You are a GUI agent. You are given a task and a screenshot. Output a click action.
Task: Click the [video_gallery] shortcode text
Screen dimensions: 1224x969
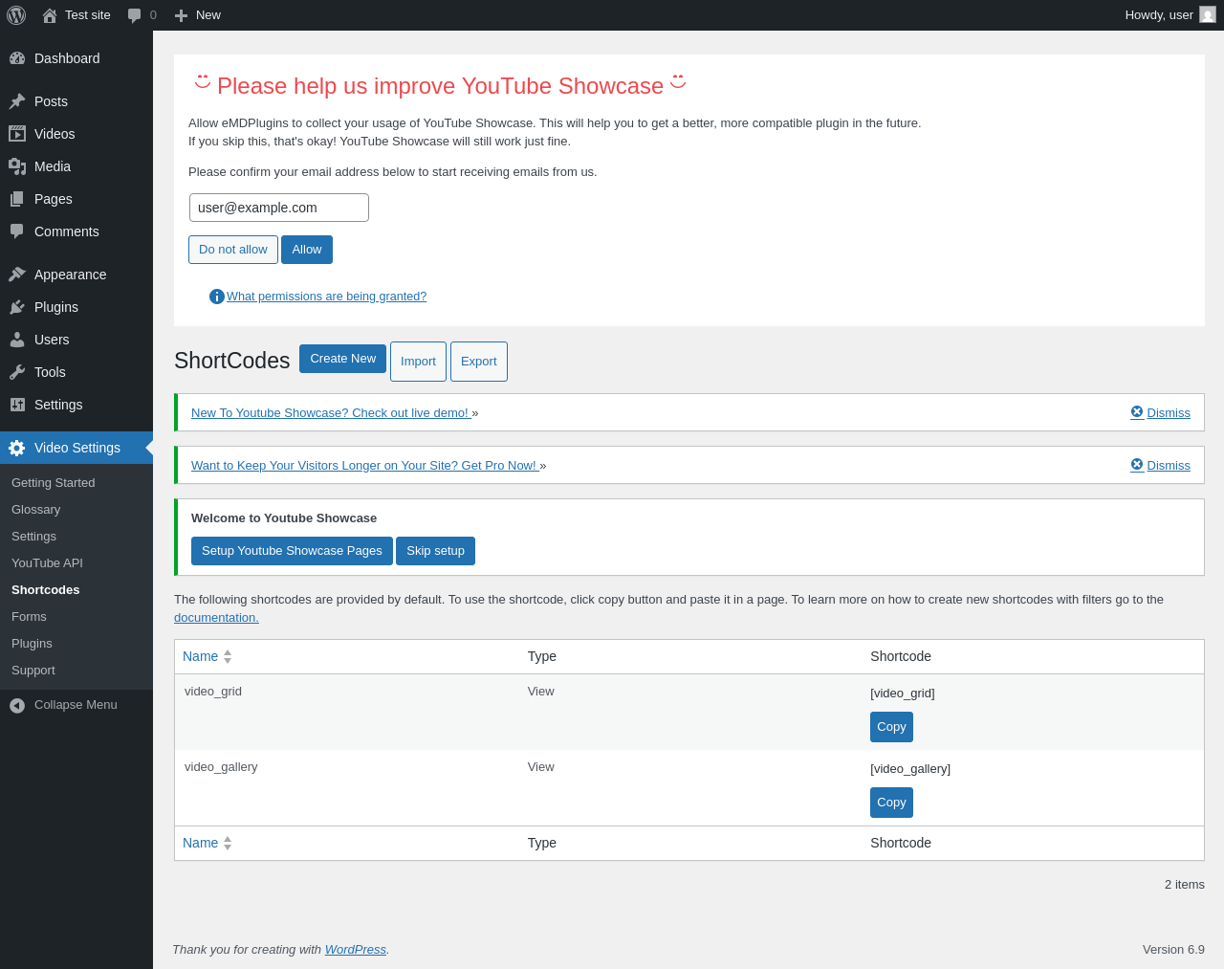click(910, 769)
